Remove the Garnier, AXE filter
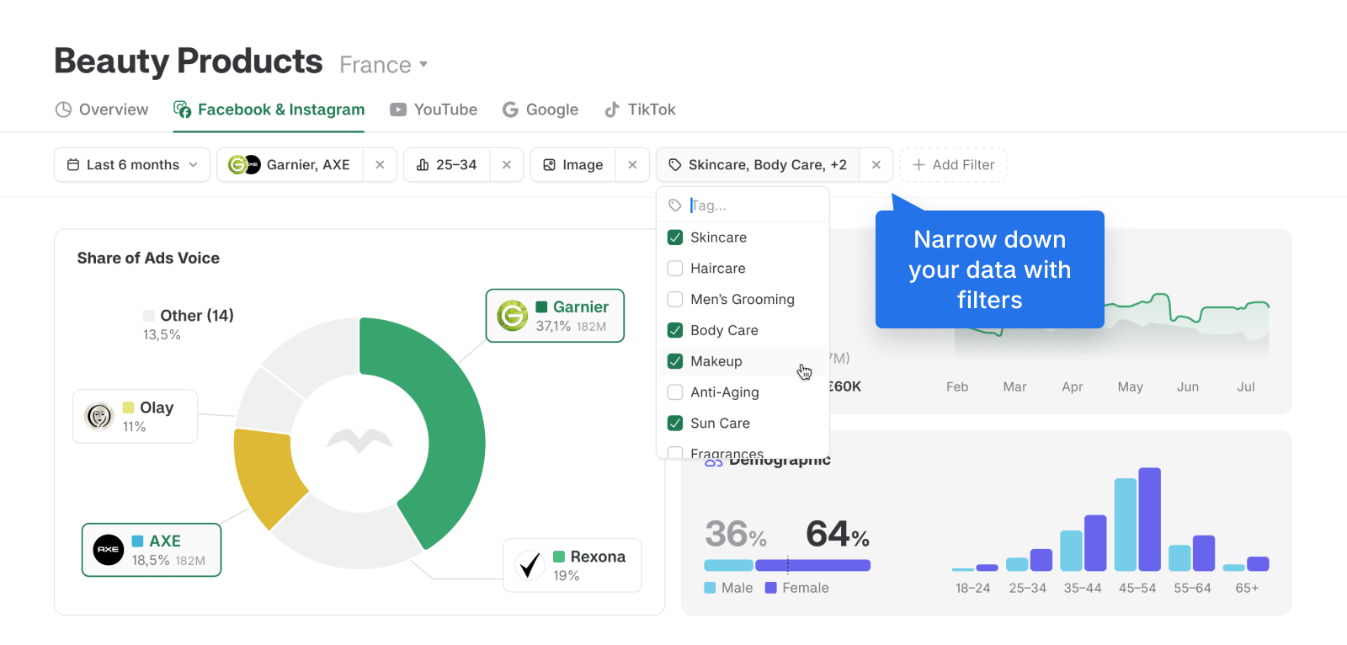Viewport: 1347px width, 645px height. pyautogui.click(x=380, y=165)
